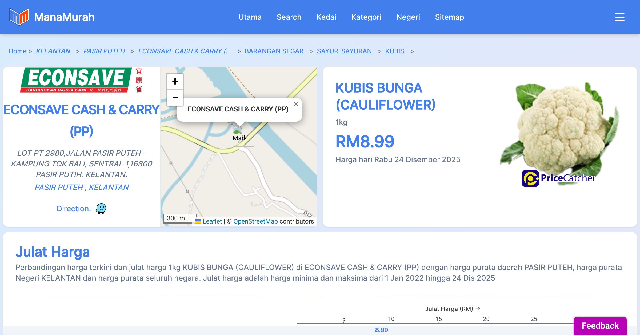
Task: Close the map popup
Action: pyautogui.click(x=296, y=104)
